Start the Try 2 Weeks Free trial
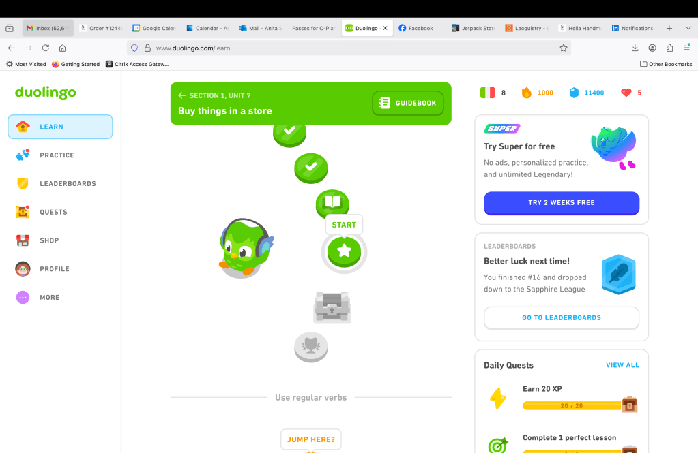Viewport: 698px width, 453px height. (562, 203)
